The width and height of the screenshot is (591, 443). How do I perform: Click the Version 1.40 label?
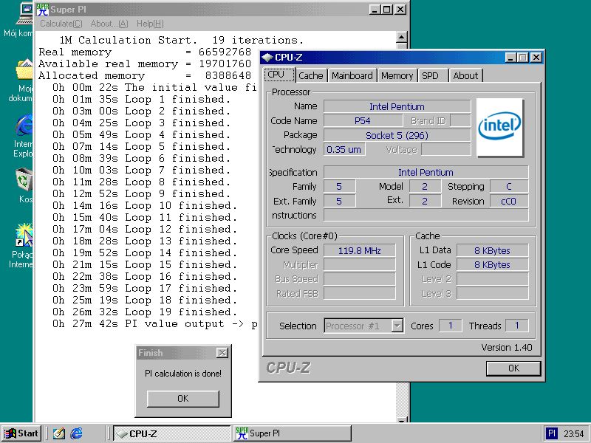507,347
